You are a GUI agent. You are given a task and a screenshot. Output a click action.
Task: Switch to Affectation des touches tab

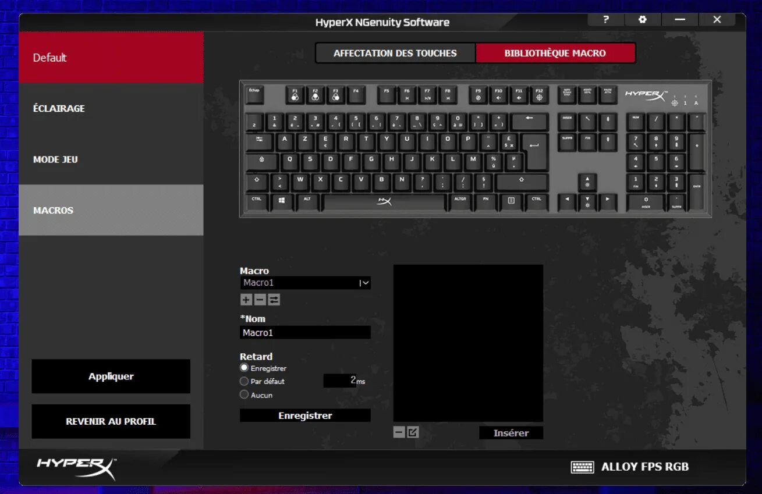(x=395, y=53)
